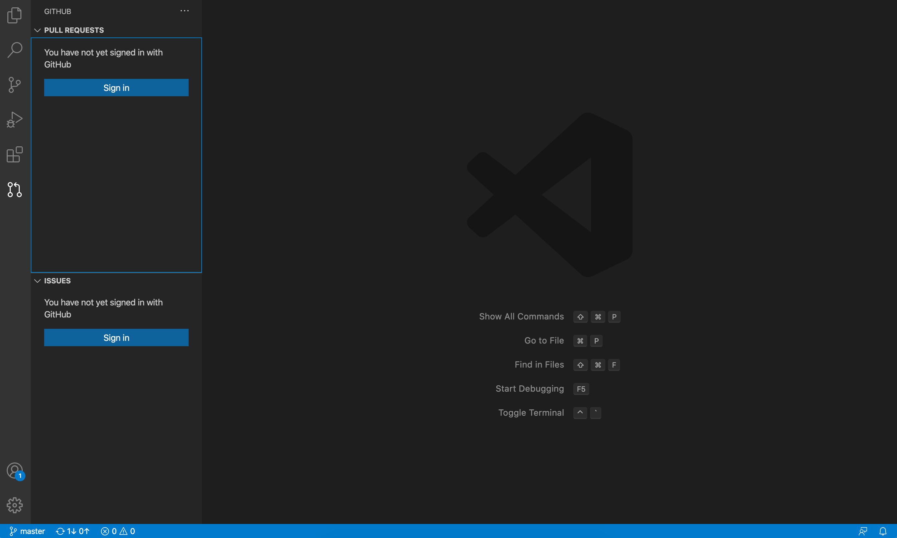
Task: Click Sign in under Issues
Action: click(x=116, y=338)
